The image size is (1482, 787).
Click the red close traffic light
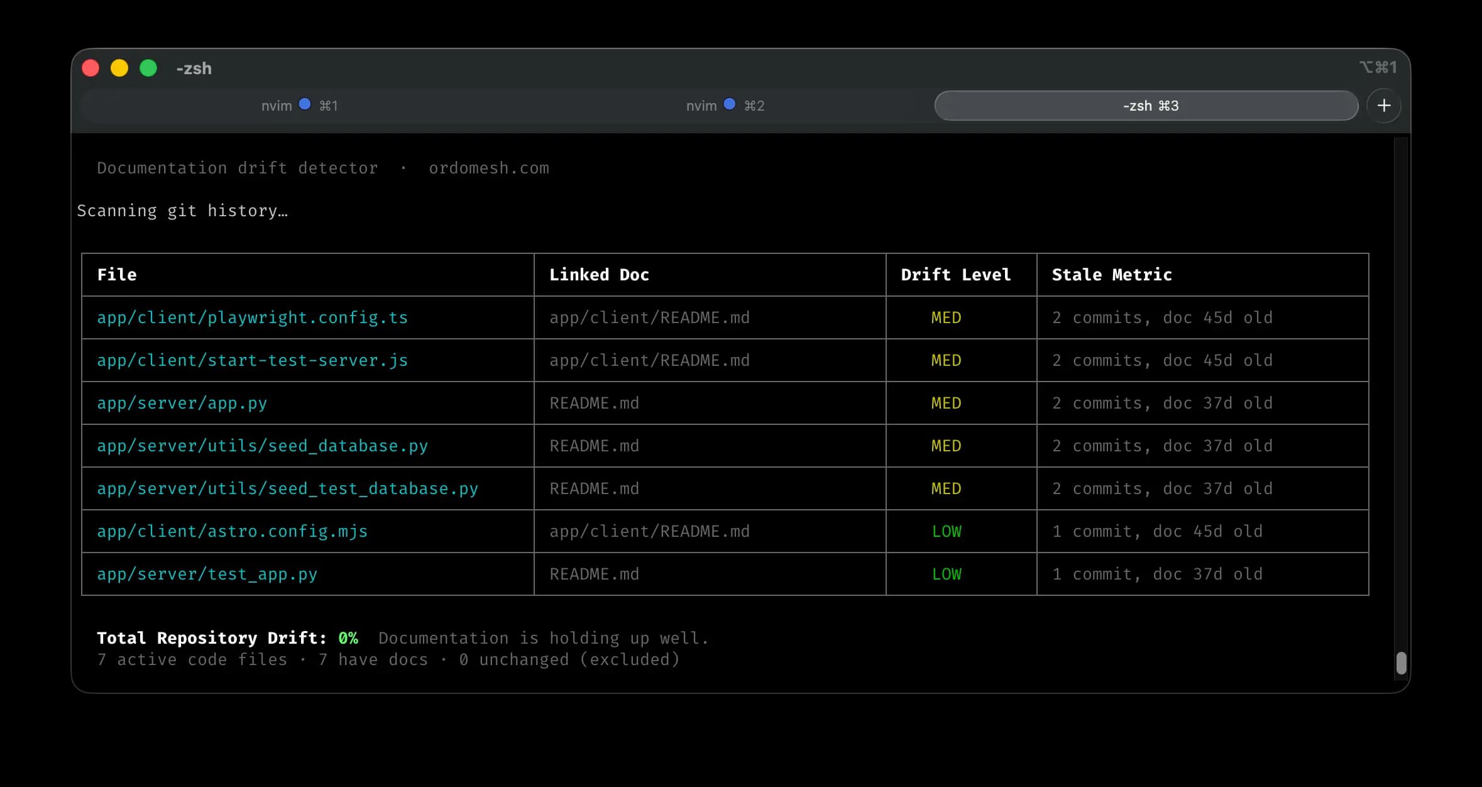pos(91,67)
